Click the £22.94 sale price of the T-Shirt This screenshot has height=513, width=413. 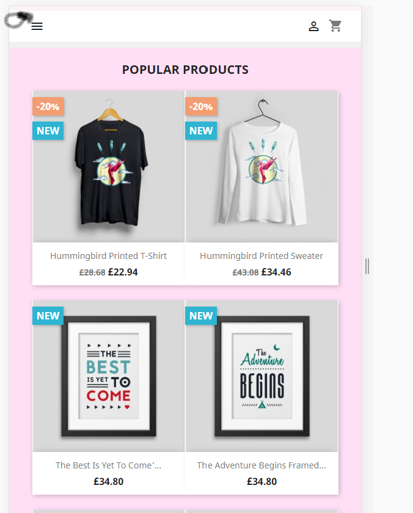123,272
